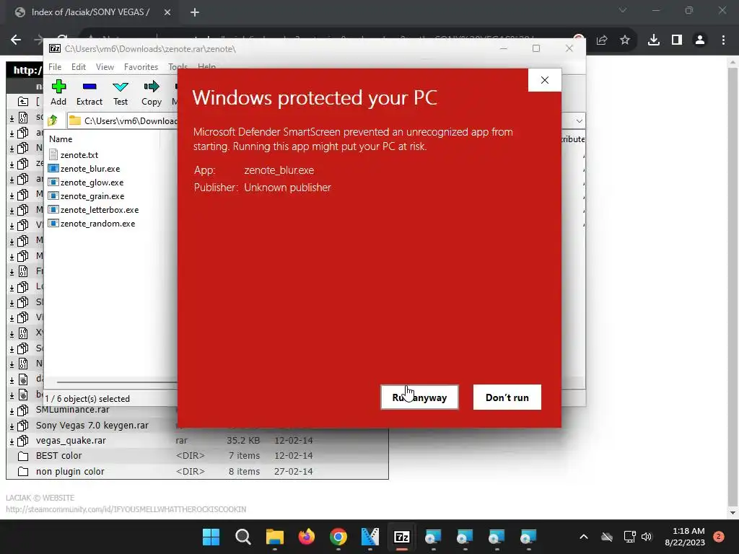Screen dimensions: 739x554
Task: Select the Index of /laciak/SONY VEGAS tab
Action: [x=90, y=12]
